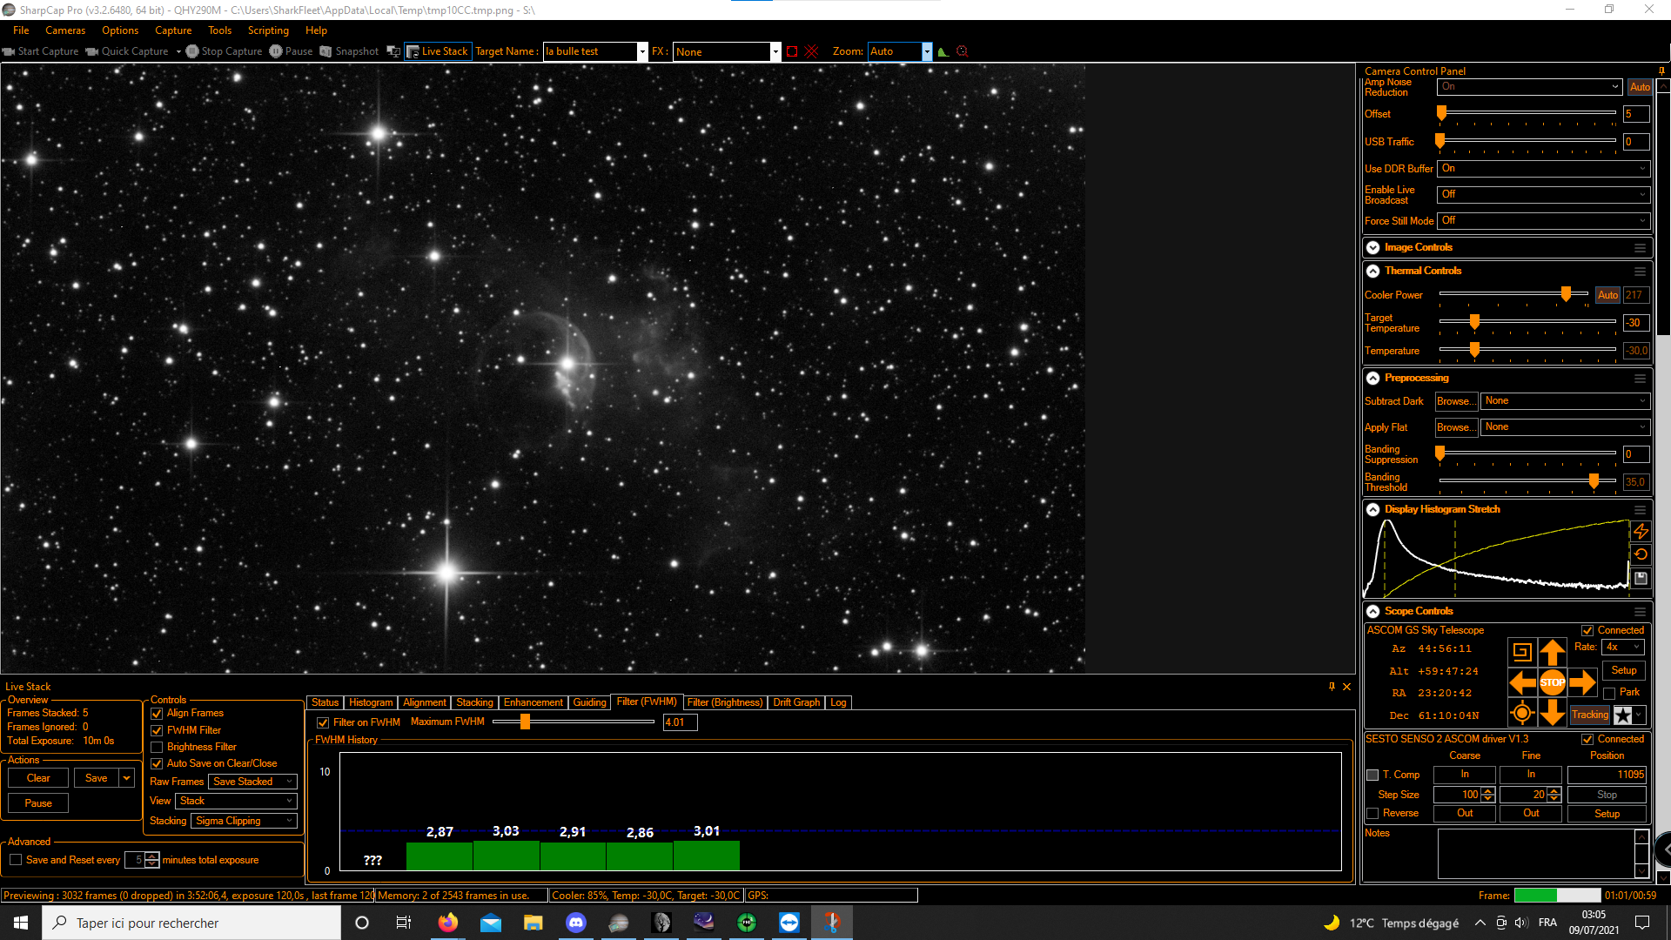Click the red selection area icon
This screenshot has height=940, width=1671.
[x=792, y=51]
